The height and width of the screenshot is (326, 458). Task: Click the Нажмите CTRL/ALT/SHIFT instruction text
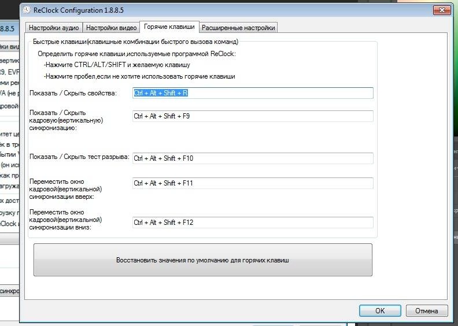(117, 65)
